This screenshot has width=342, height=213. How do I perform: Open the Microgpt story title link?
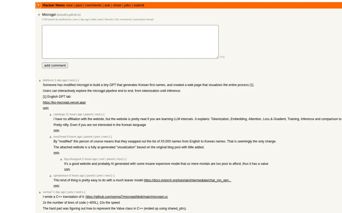pyautogui.click(x=49, y=15)
